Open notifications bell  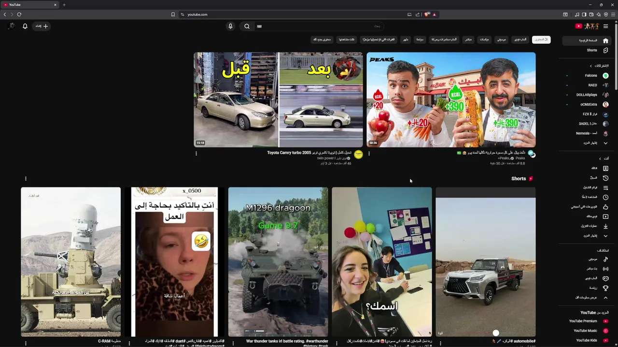[x=25, y=26]
